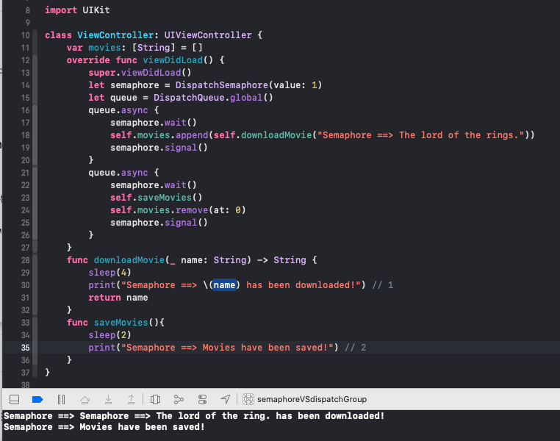Click 'signal' on line 19
560x441 pixels.
181,148
